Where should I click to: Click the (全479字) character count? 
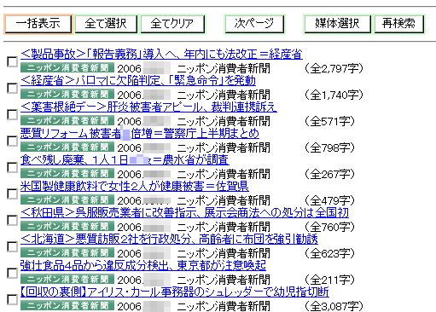(329, 200)
